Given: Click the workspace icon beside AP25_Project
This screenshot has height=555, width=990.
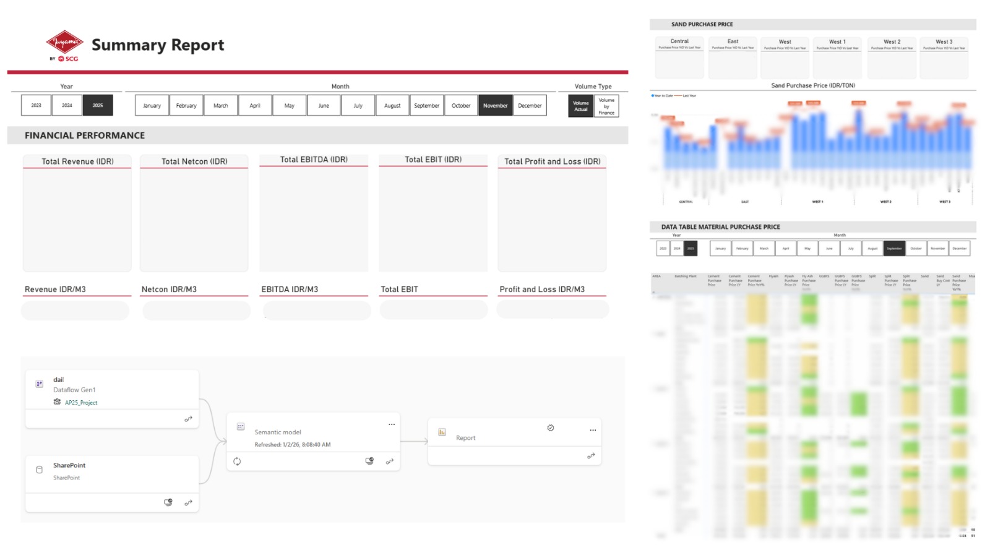Looking at the screenshot, I should 57,402.
